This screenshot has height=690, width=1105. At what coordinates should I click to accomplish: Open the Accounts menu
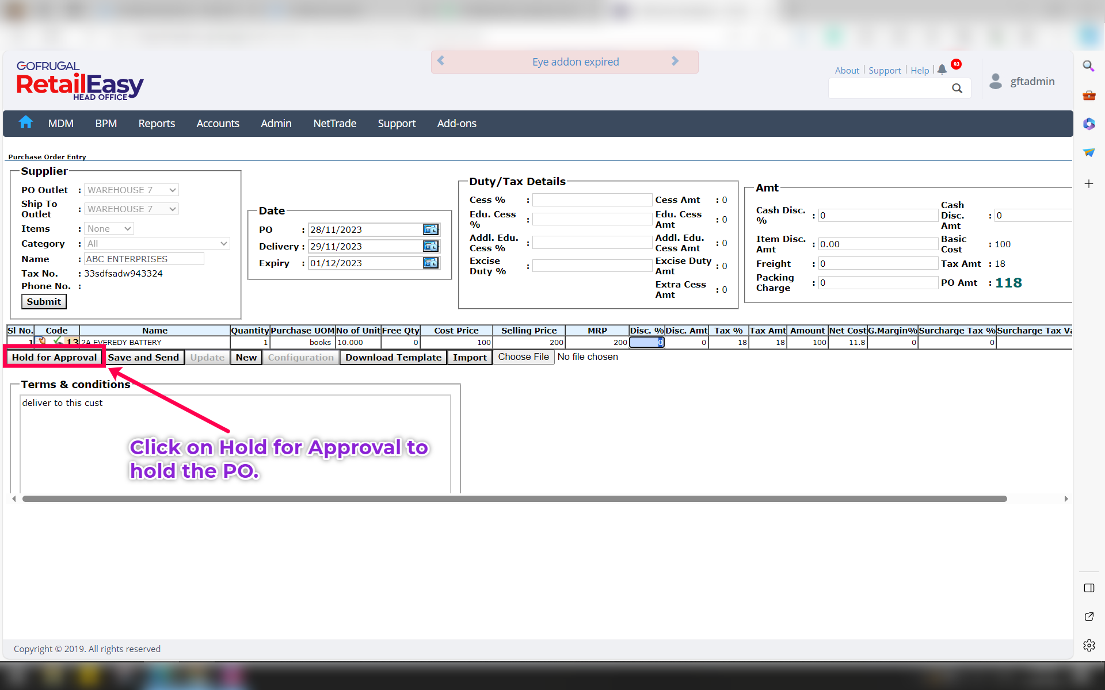(x=218, y=124)
